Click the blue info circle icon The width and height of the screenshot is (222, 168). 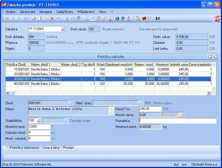(x=117, y=19)
